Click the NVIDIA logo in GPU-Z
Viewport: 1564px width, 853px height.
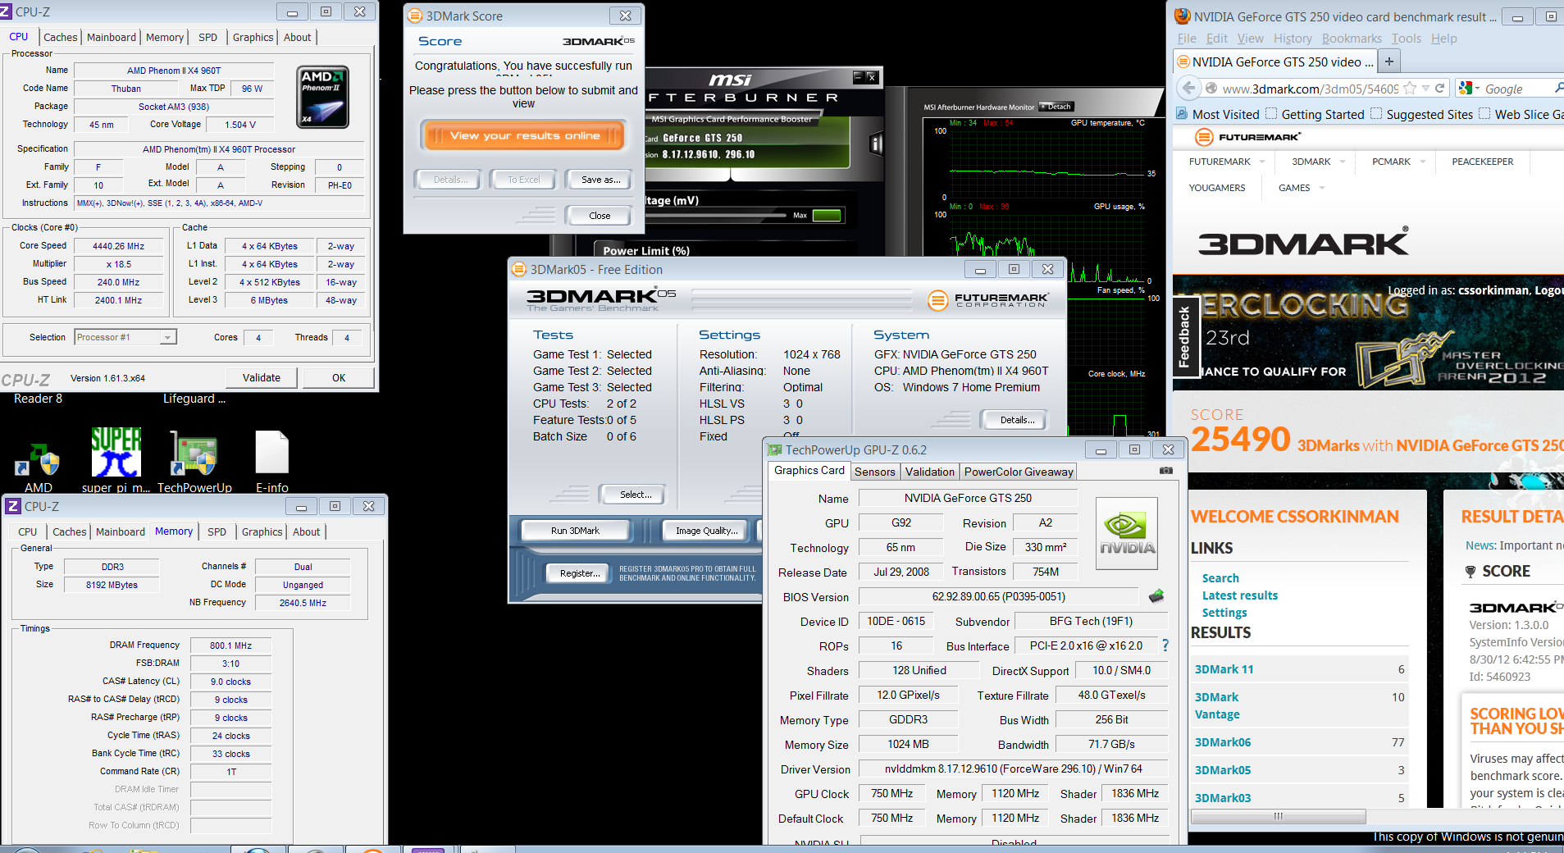coord(1127,533)
